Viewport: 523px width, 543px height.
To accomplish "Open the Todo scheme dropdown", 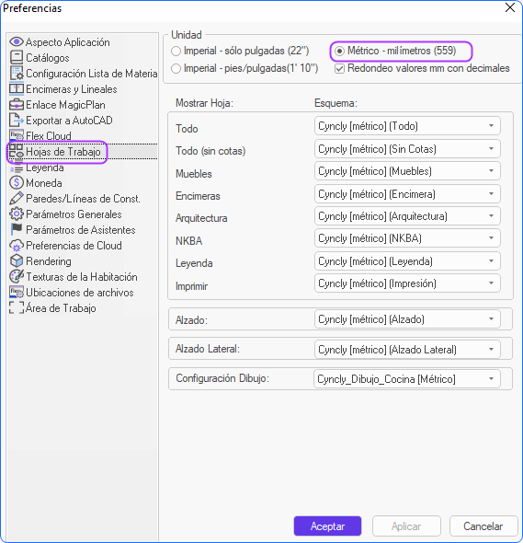I will 407,126.
